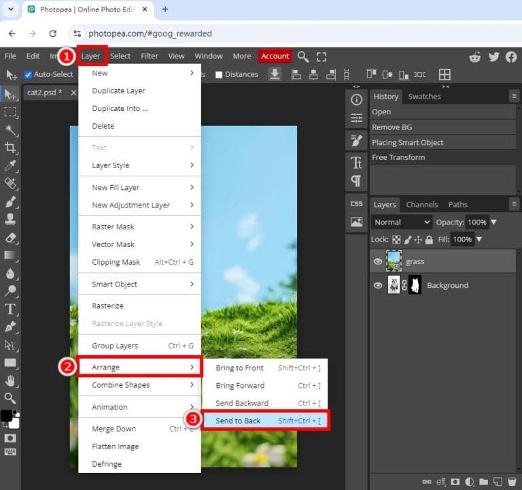Select the Pen tool
The image size is (522, 490).
(10, 327)
